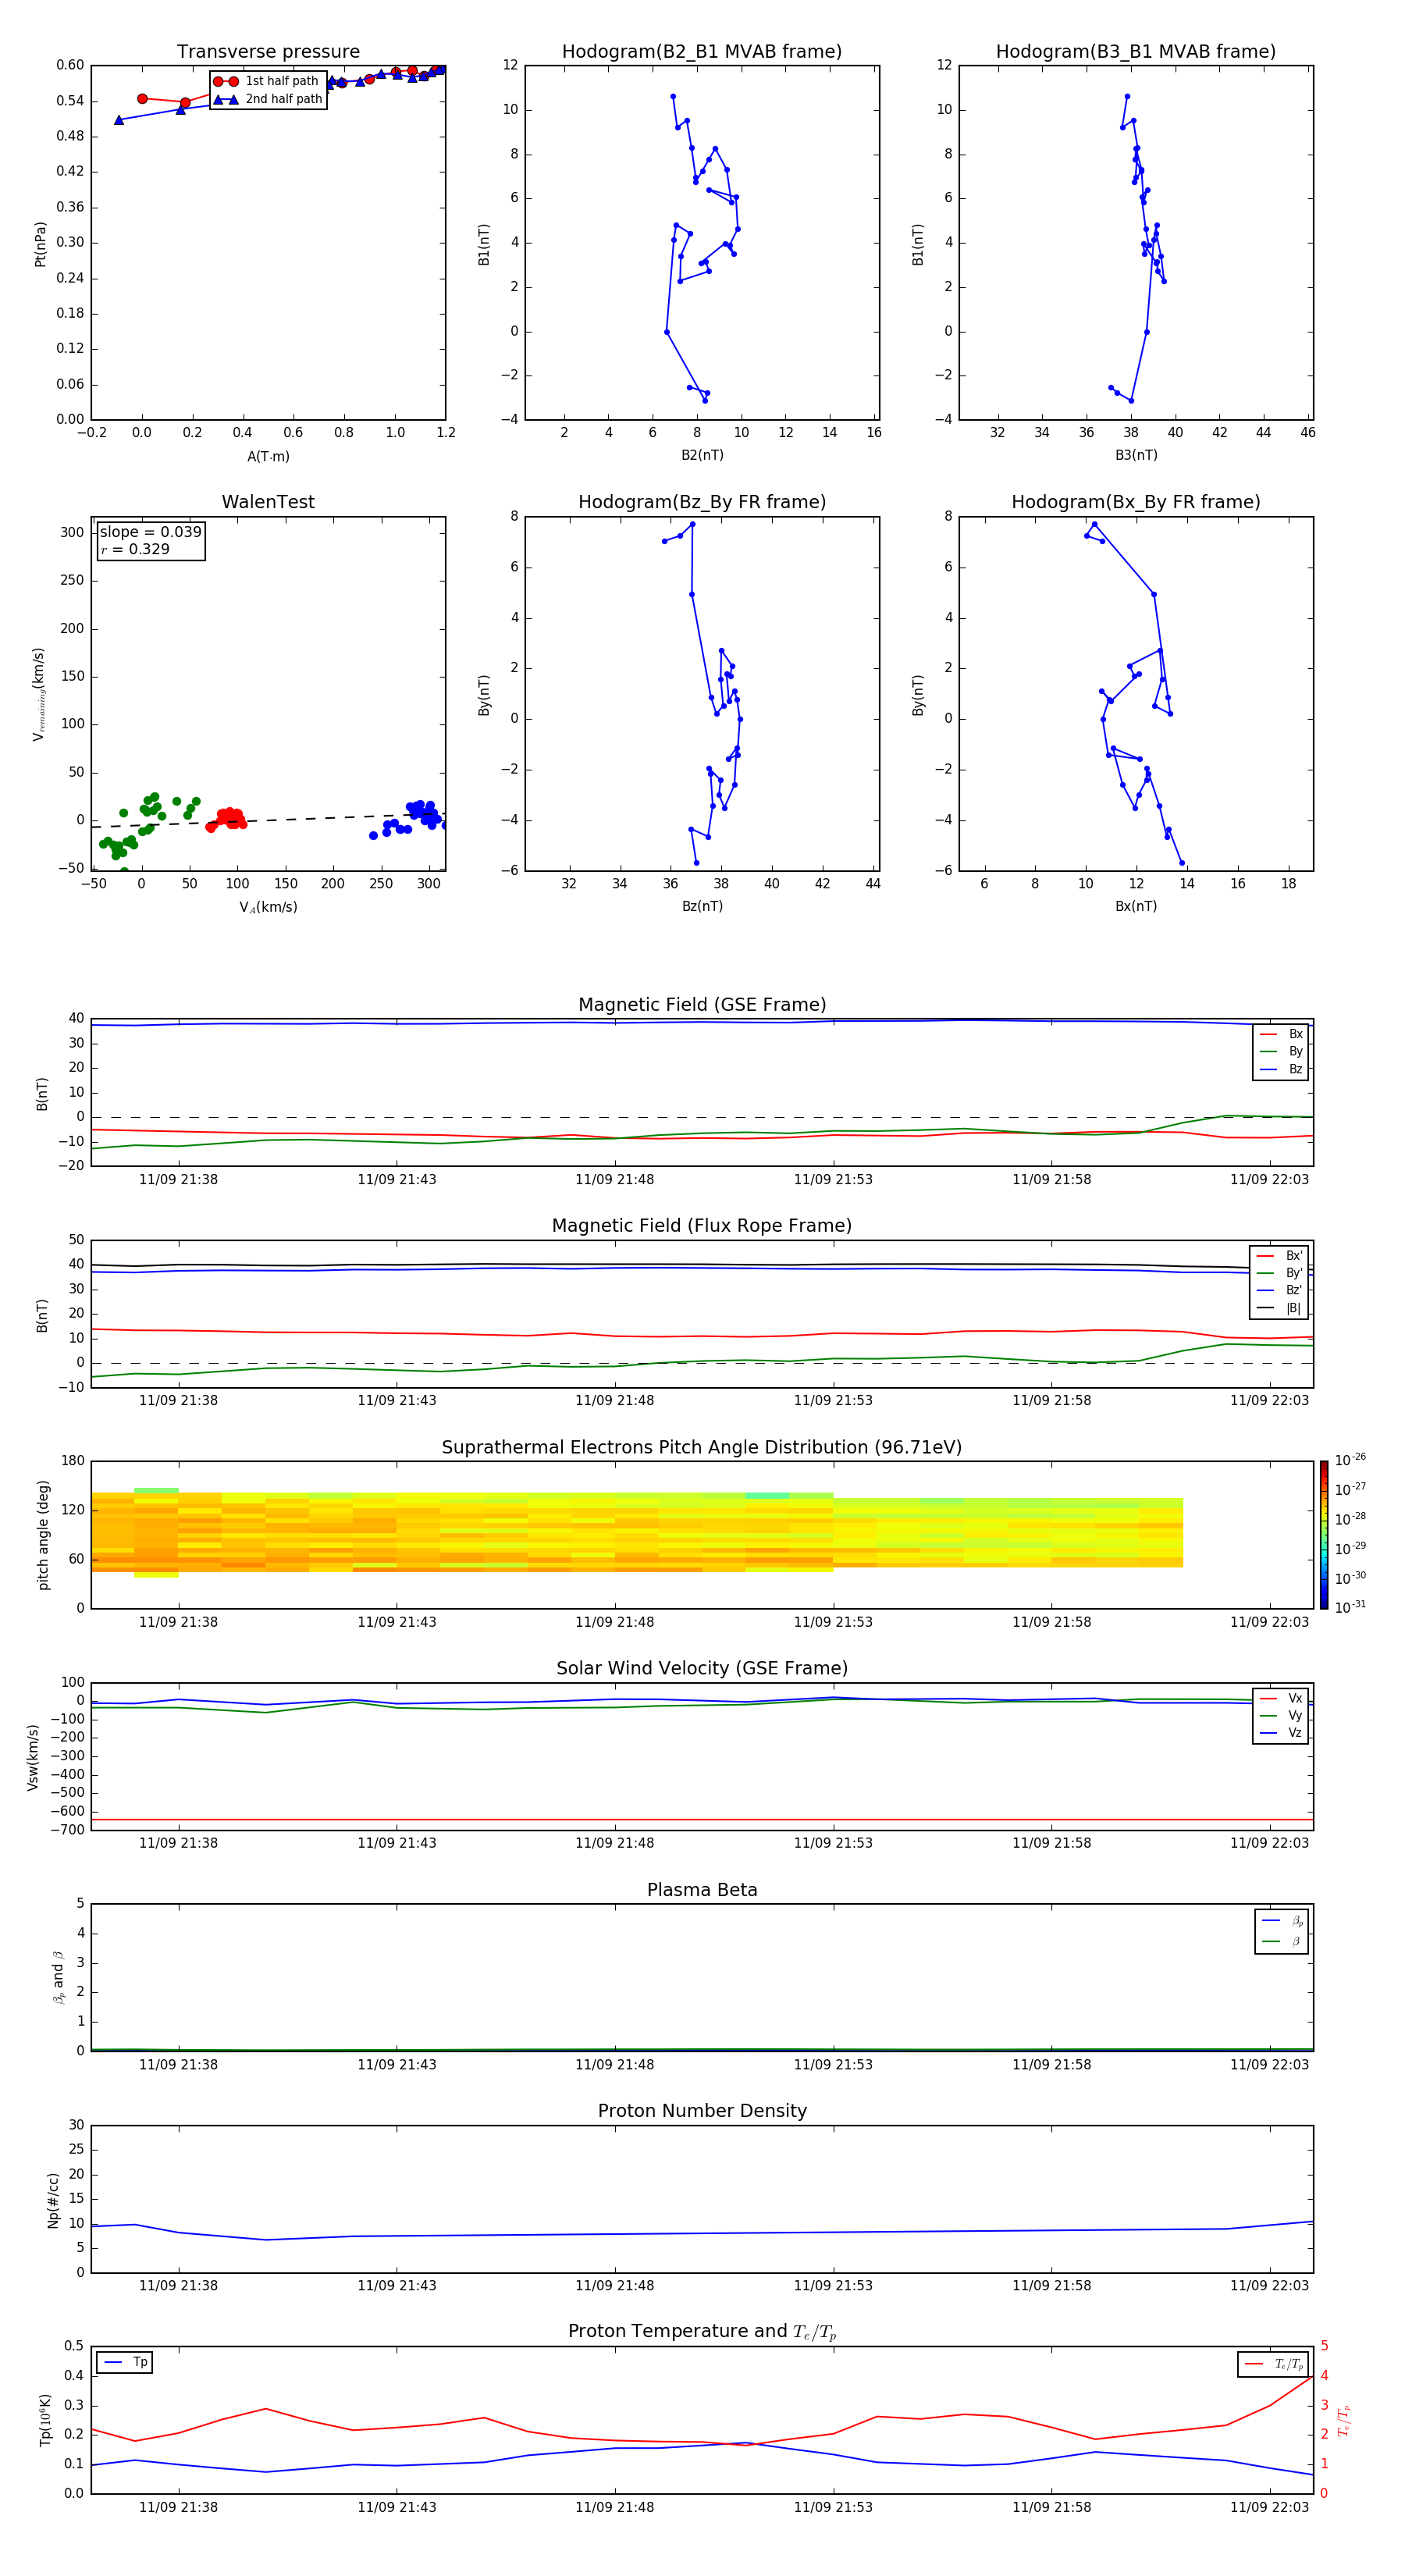Click the 'Vsw(km/s)' y-axis label
1405x2576 pixels.
[x=33, y=1756]
